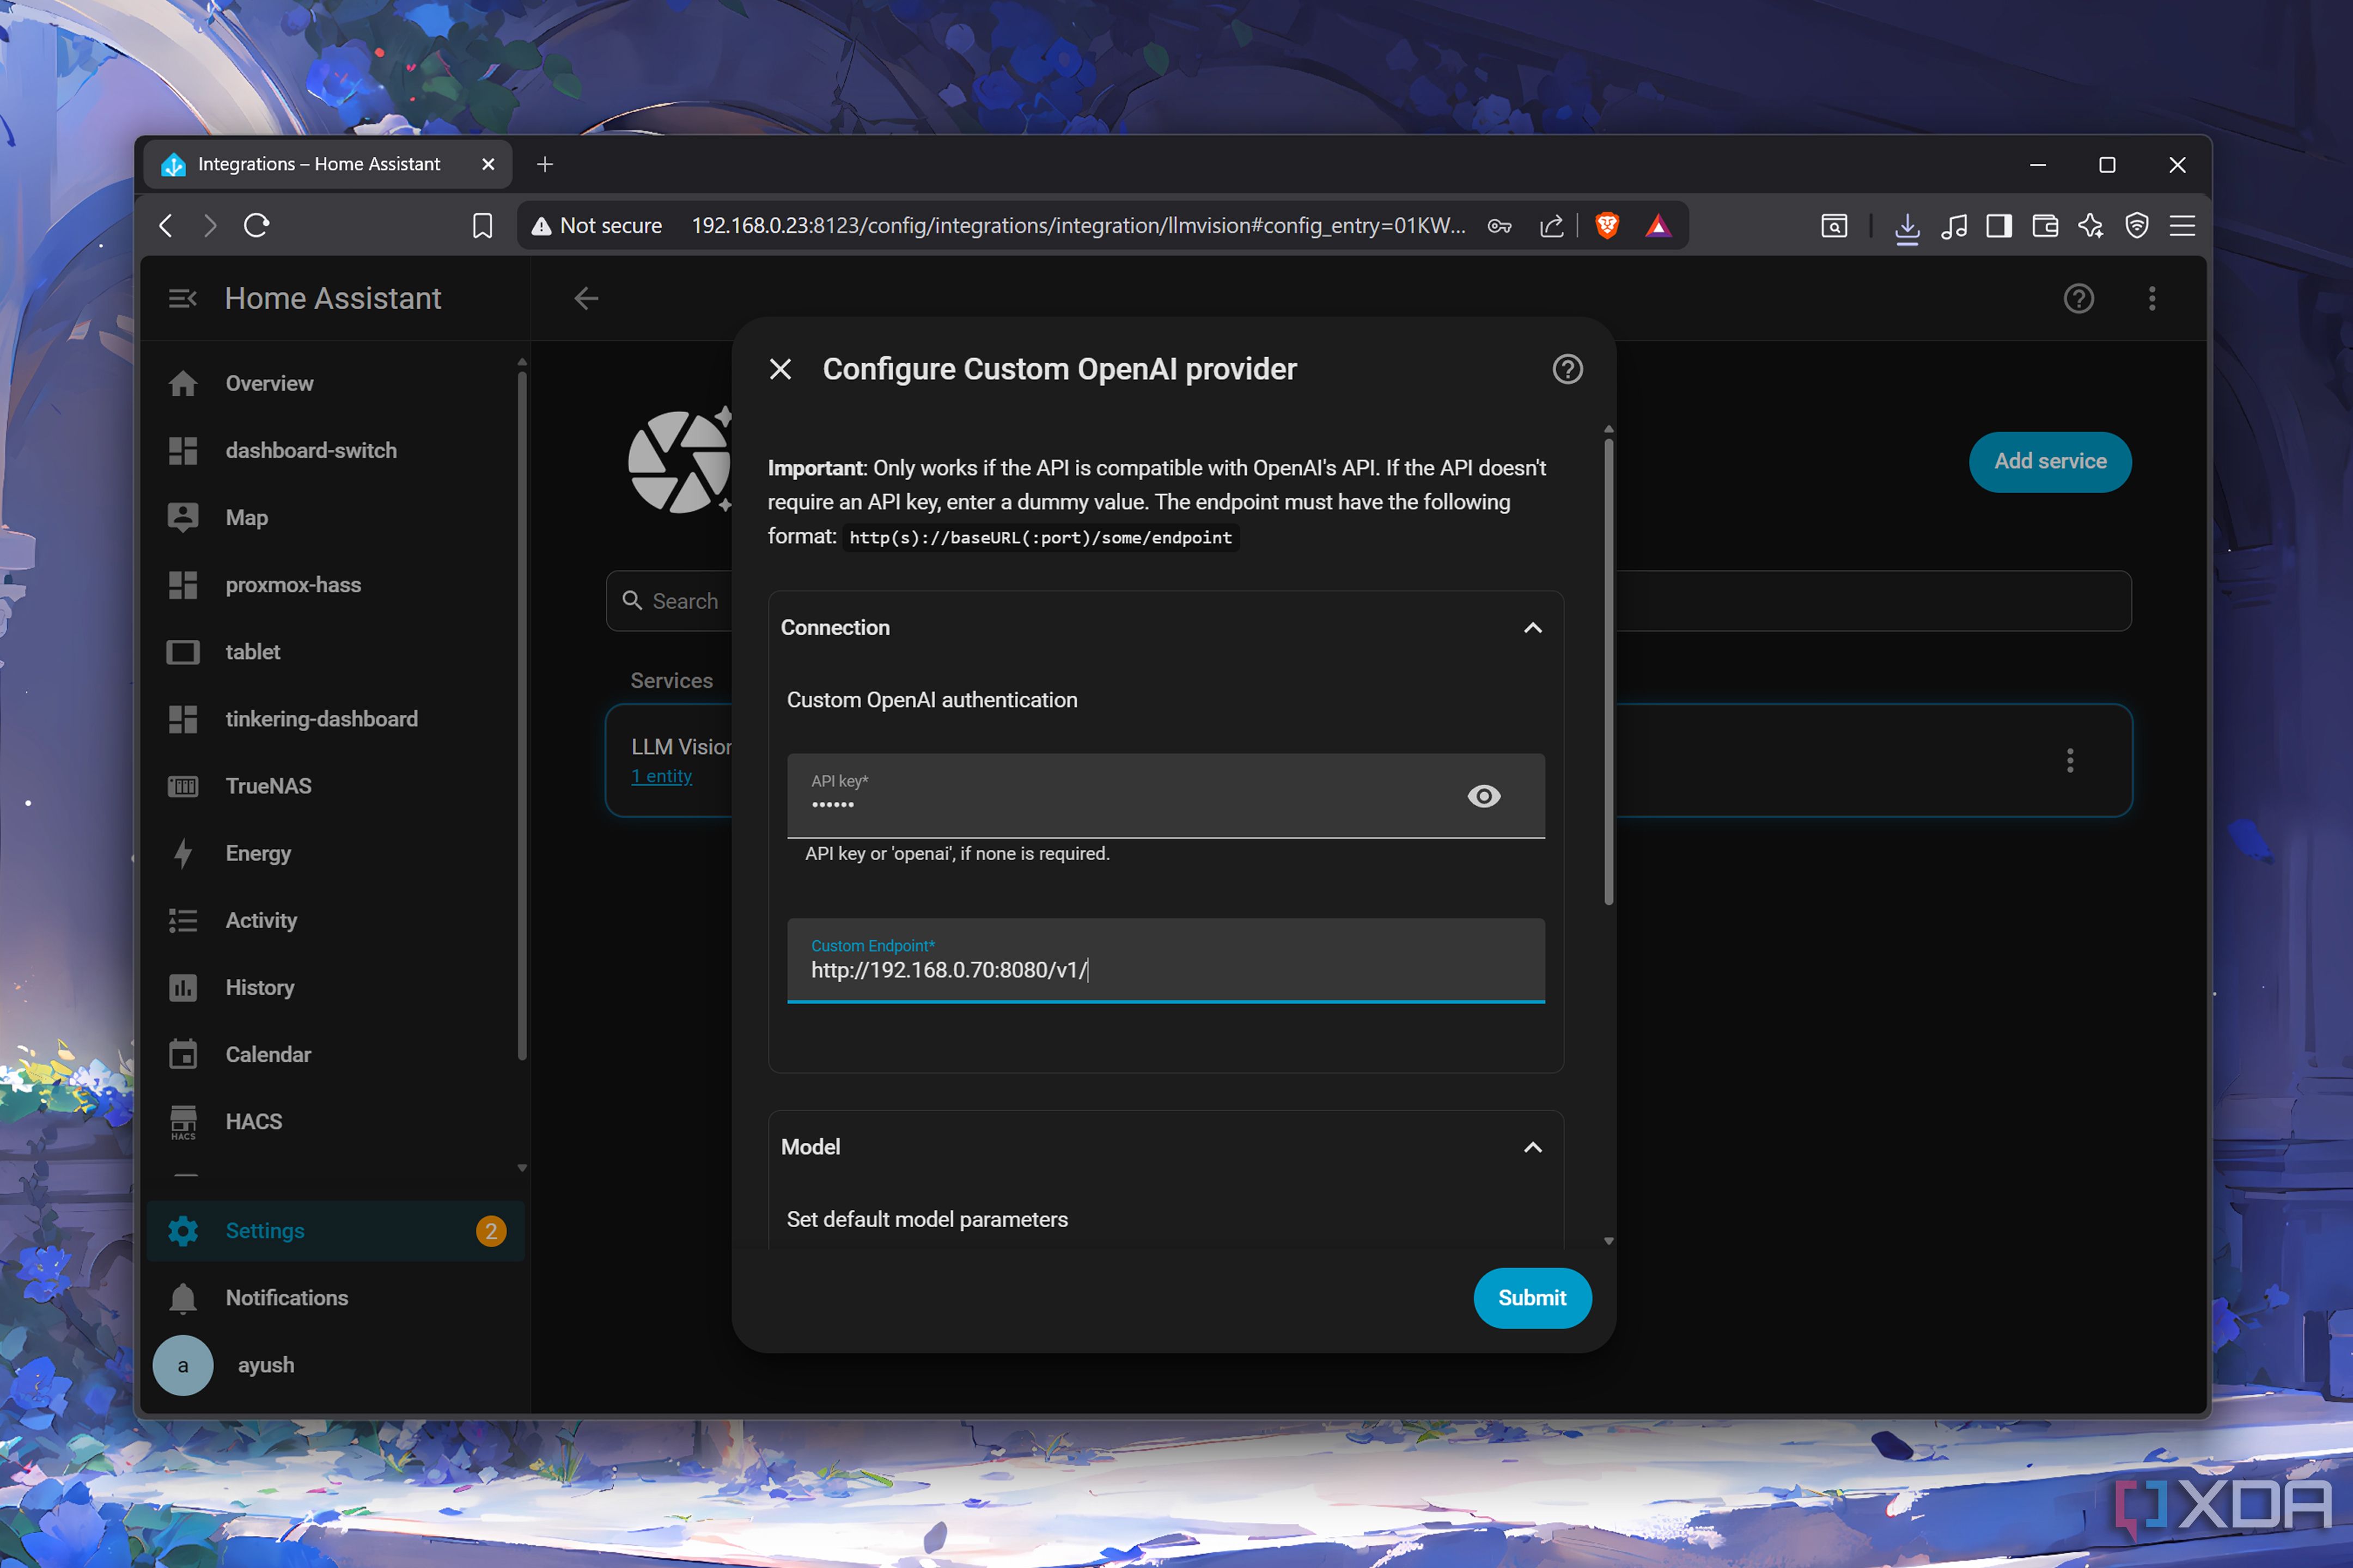Image resolution: width=2353 pixels, height=1568 pixels.
Task: Open a new browser tab
Action: pyautogui.click(x=544, y=164)
